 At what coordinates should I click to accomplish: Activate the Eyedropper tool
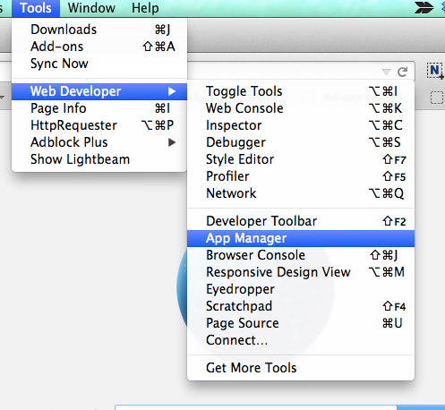tap(301, 289)
